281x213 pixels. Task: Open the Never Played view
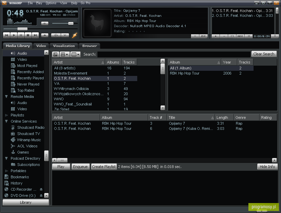click(x=28, y=84)
